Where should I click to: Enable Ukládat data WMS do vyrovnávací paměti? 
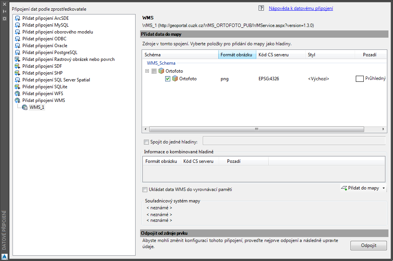click(145, 189)
